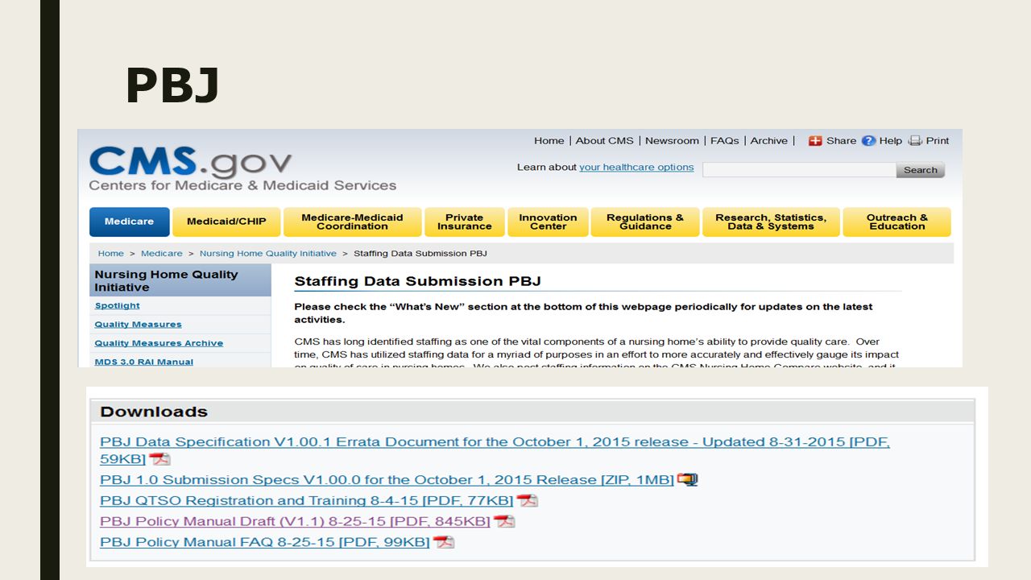The width and height of the screenshot is (1031, 580).
Task: Click the Newsroom link
Action: 672,140
